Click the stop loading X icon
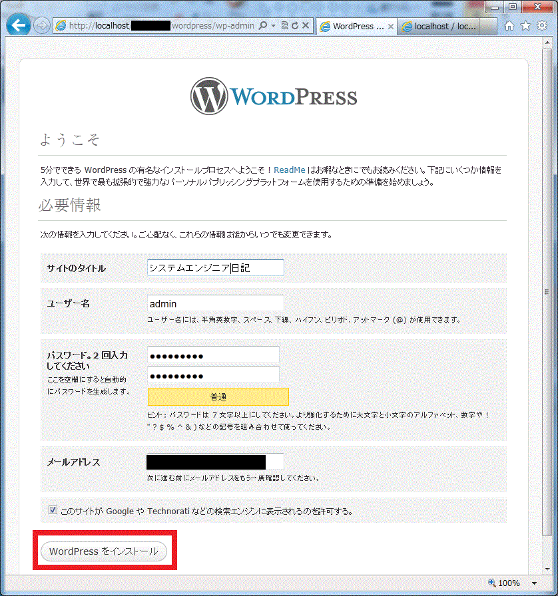Viewport: 558px width, 596px height. [x=306, y=25]
